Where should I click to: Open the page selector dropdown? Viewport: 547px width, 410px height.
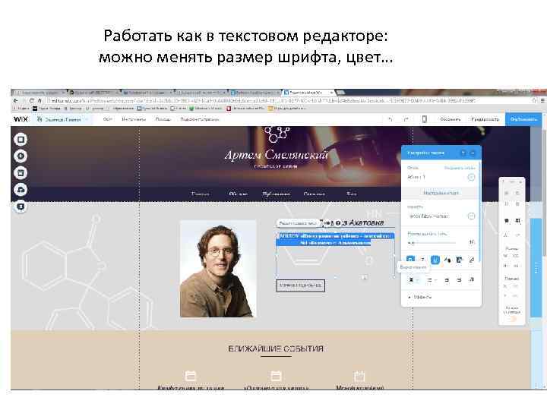click(x=63, y=119)
